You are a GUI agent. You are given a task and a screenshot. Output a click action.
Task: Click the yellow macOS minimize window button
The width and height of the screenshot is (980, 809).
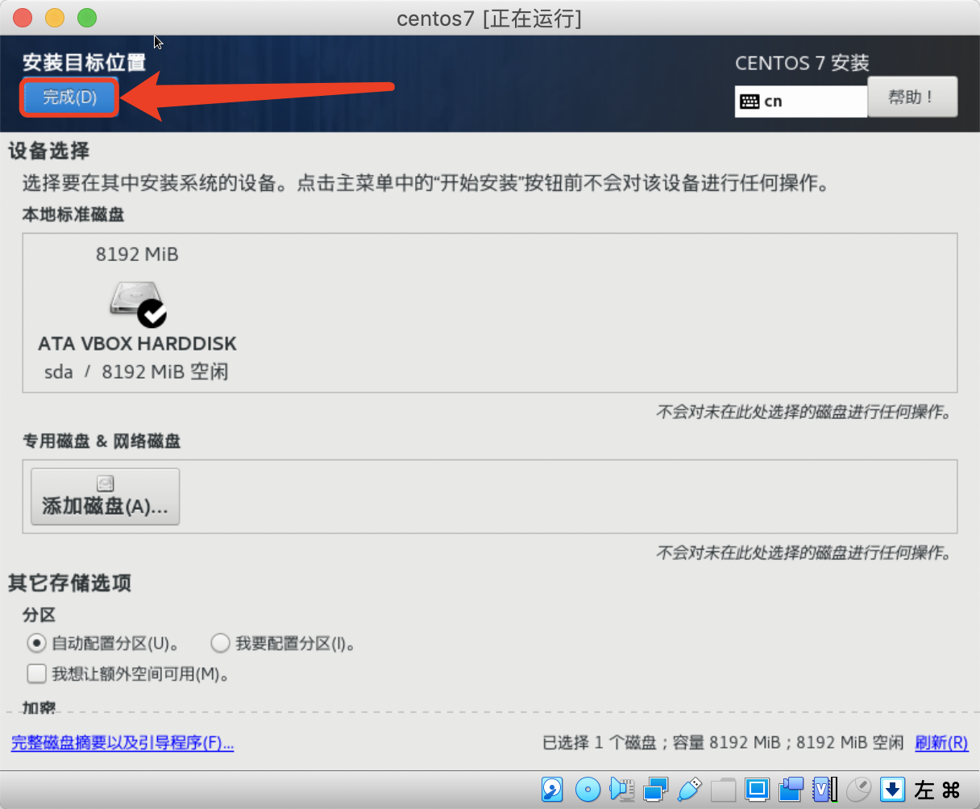(54, 17)
